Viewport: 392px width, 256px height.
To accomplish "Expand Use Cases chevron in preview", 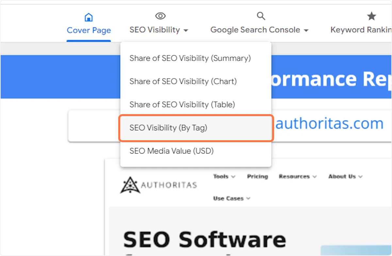I will click(248, 199).
